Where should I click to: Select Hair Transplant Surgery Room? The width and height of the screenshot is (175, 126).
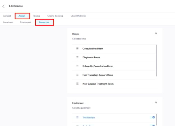click(x=114, y=75)
